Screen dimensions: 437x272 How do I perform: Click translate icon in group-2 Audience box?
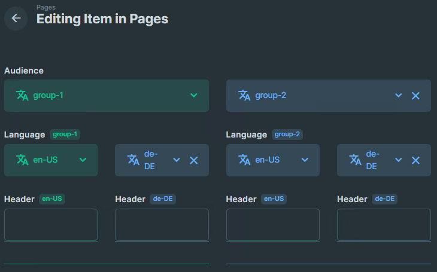pos(244,95)
